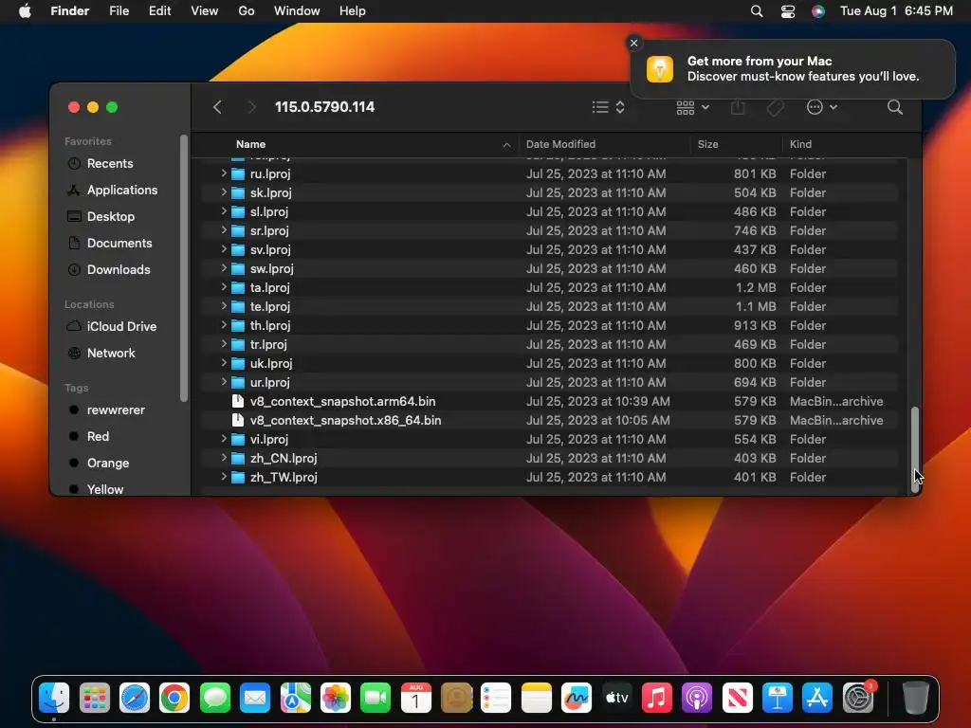Select the Red tag in the sidebar
Viewport: 971px width, 728px height.
pyautogui.click(x=98, y=436)
